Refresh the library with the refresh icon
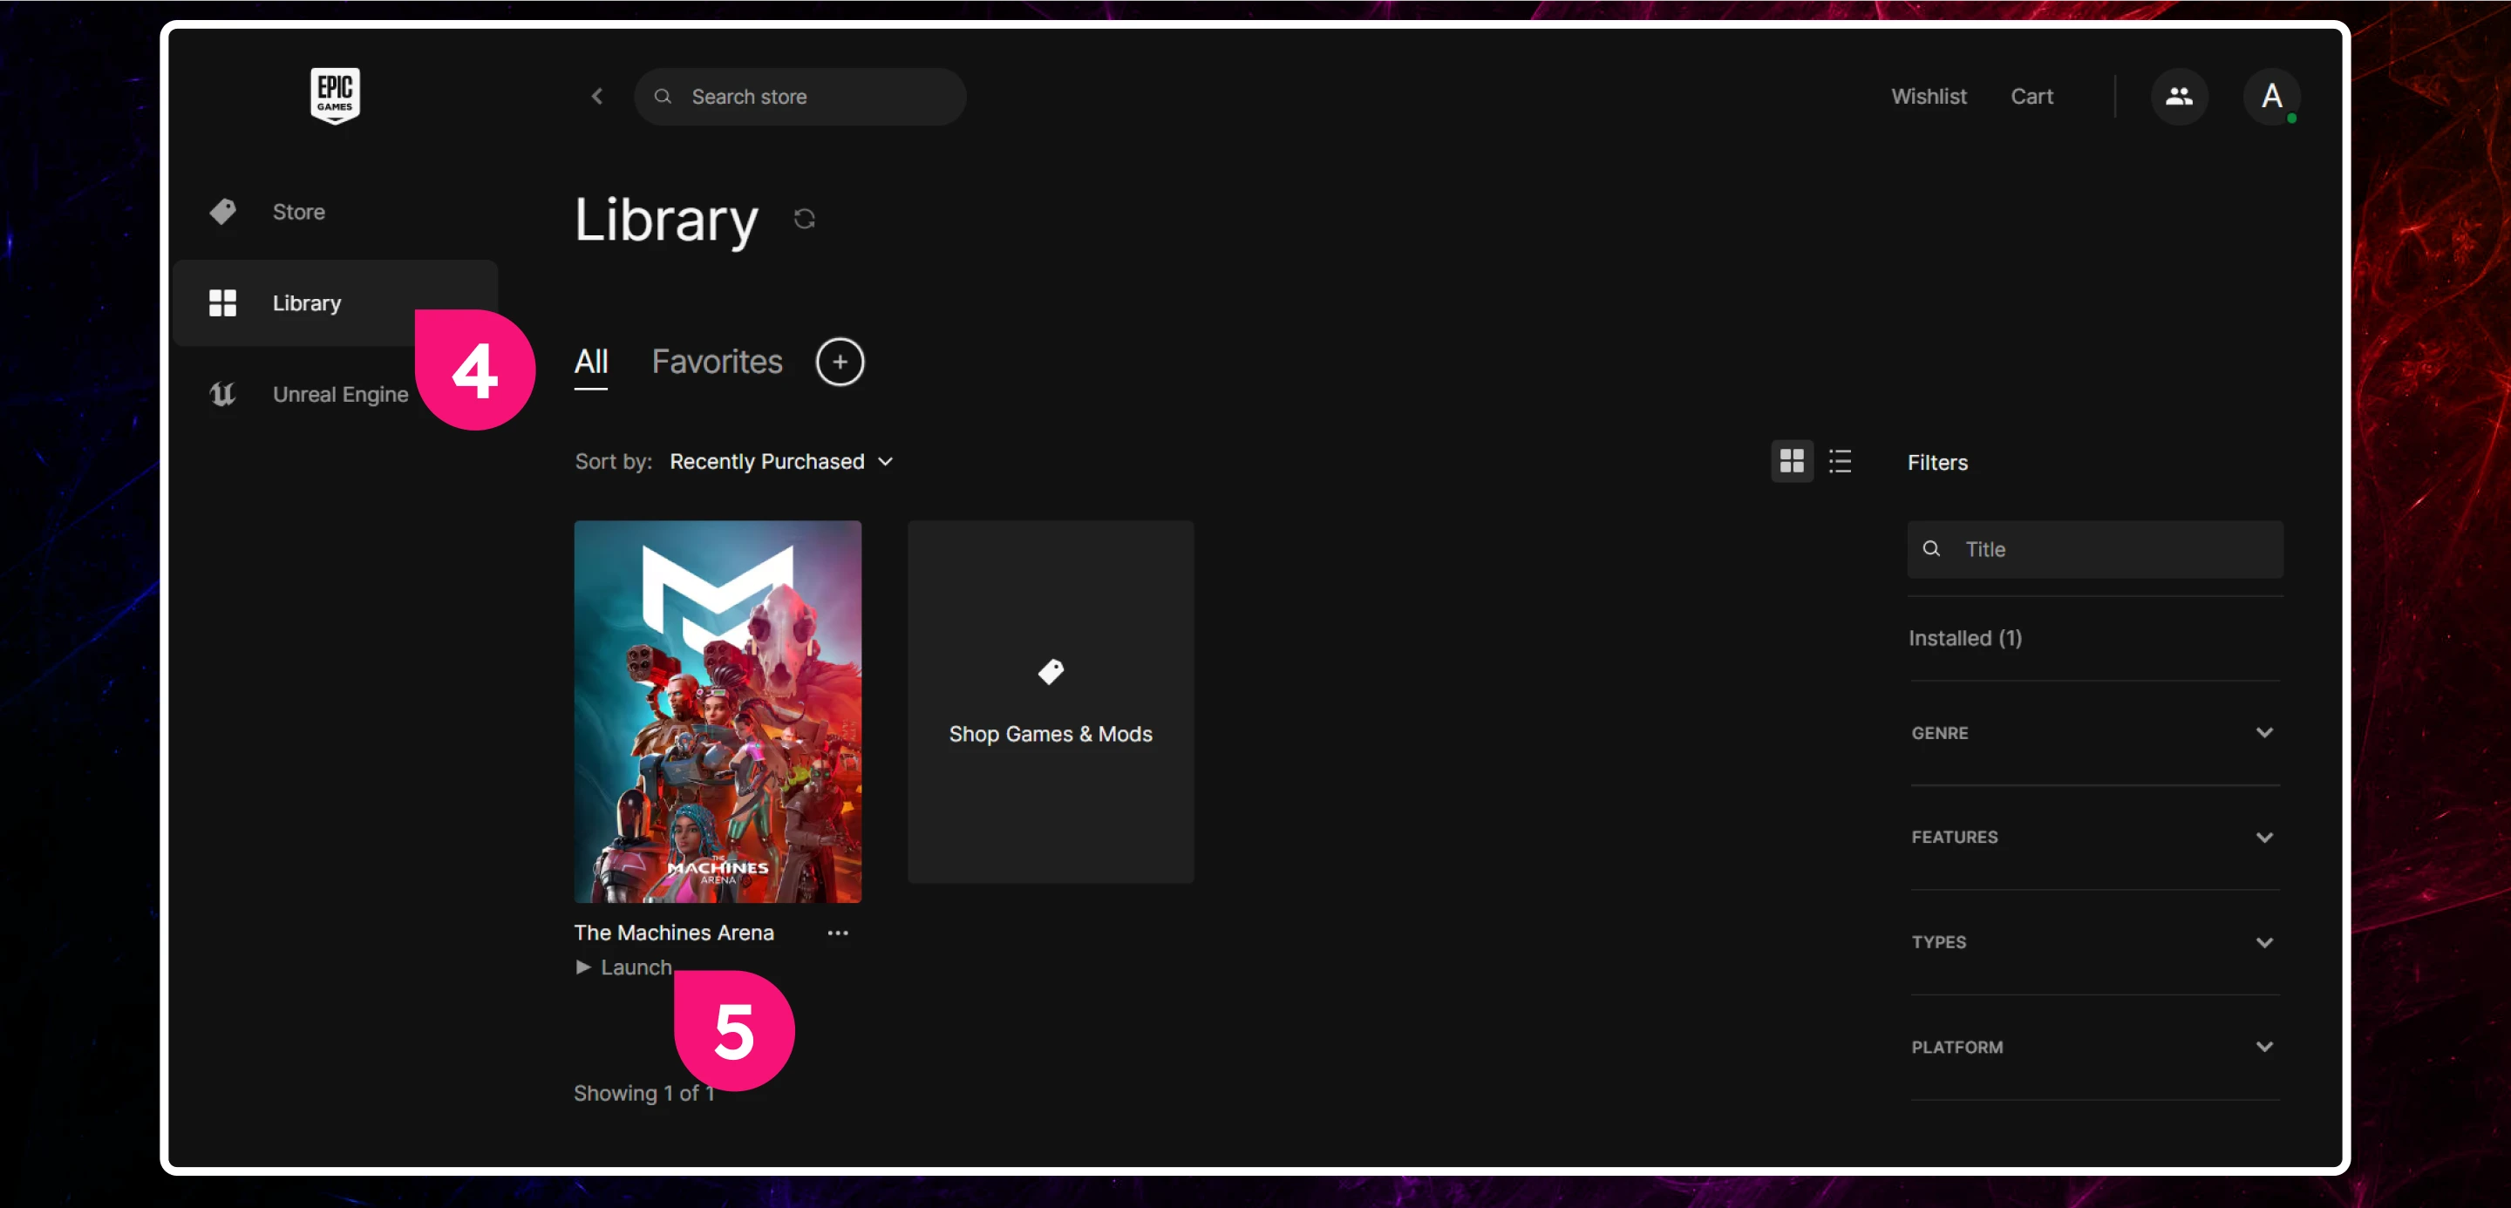Screen dimensions: 2511x1208 tap(803, 219)
